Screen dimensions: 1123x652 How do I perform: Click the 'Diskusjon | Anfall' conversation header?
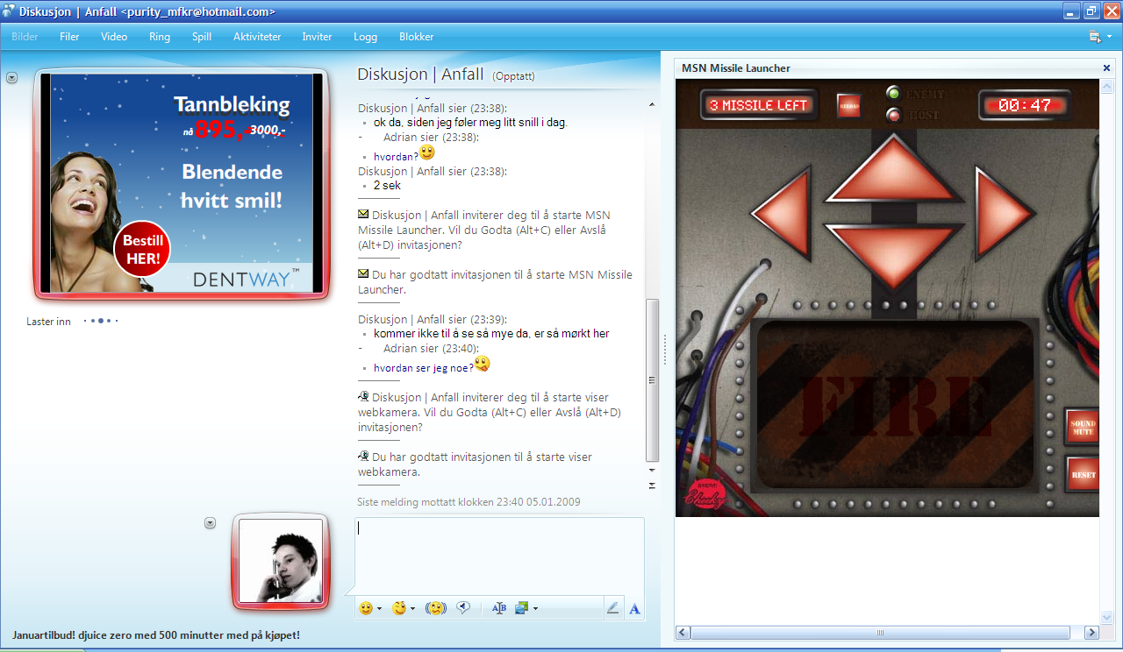(x=420, y=74)
